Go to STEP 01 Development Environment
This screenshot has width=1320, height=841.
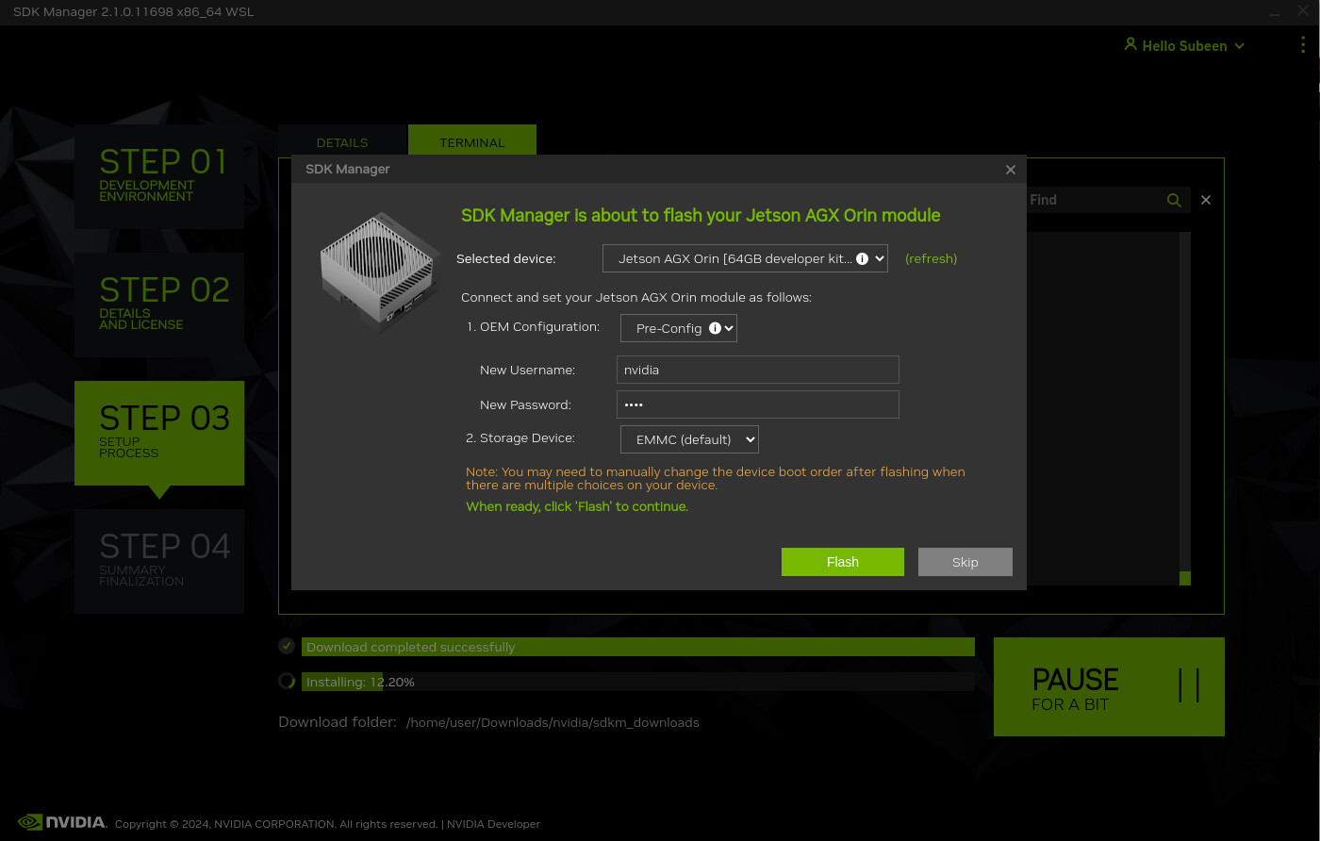[x=159, y=175]
